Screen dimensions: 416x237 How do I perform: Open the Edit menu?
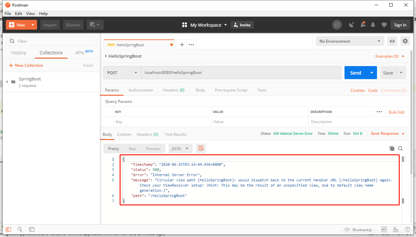[x=19, y=13]
